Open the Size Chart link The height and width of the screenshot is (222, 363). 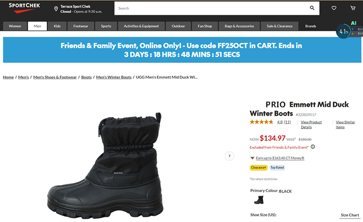tap(350, 215)
